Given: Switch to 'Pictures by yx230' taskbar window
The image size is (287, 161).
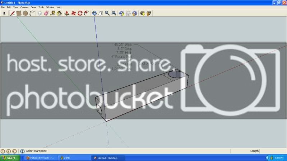Looking at the screenshot, I should (x=41, y=158).
